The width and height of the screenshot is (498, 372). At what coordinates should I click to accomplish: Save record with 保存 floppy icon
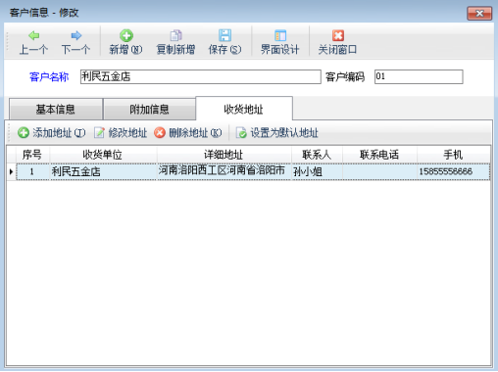(x=224, y=35)
